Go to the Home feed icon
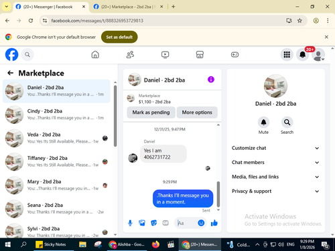 click(x=95, y=54)
